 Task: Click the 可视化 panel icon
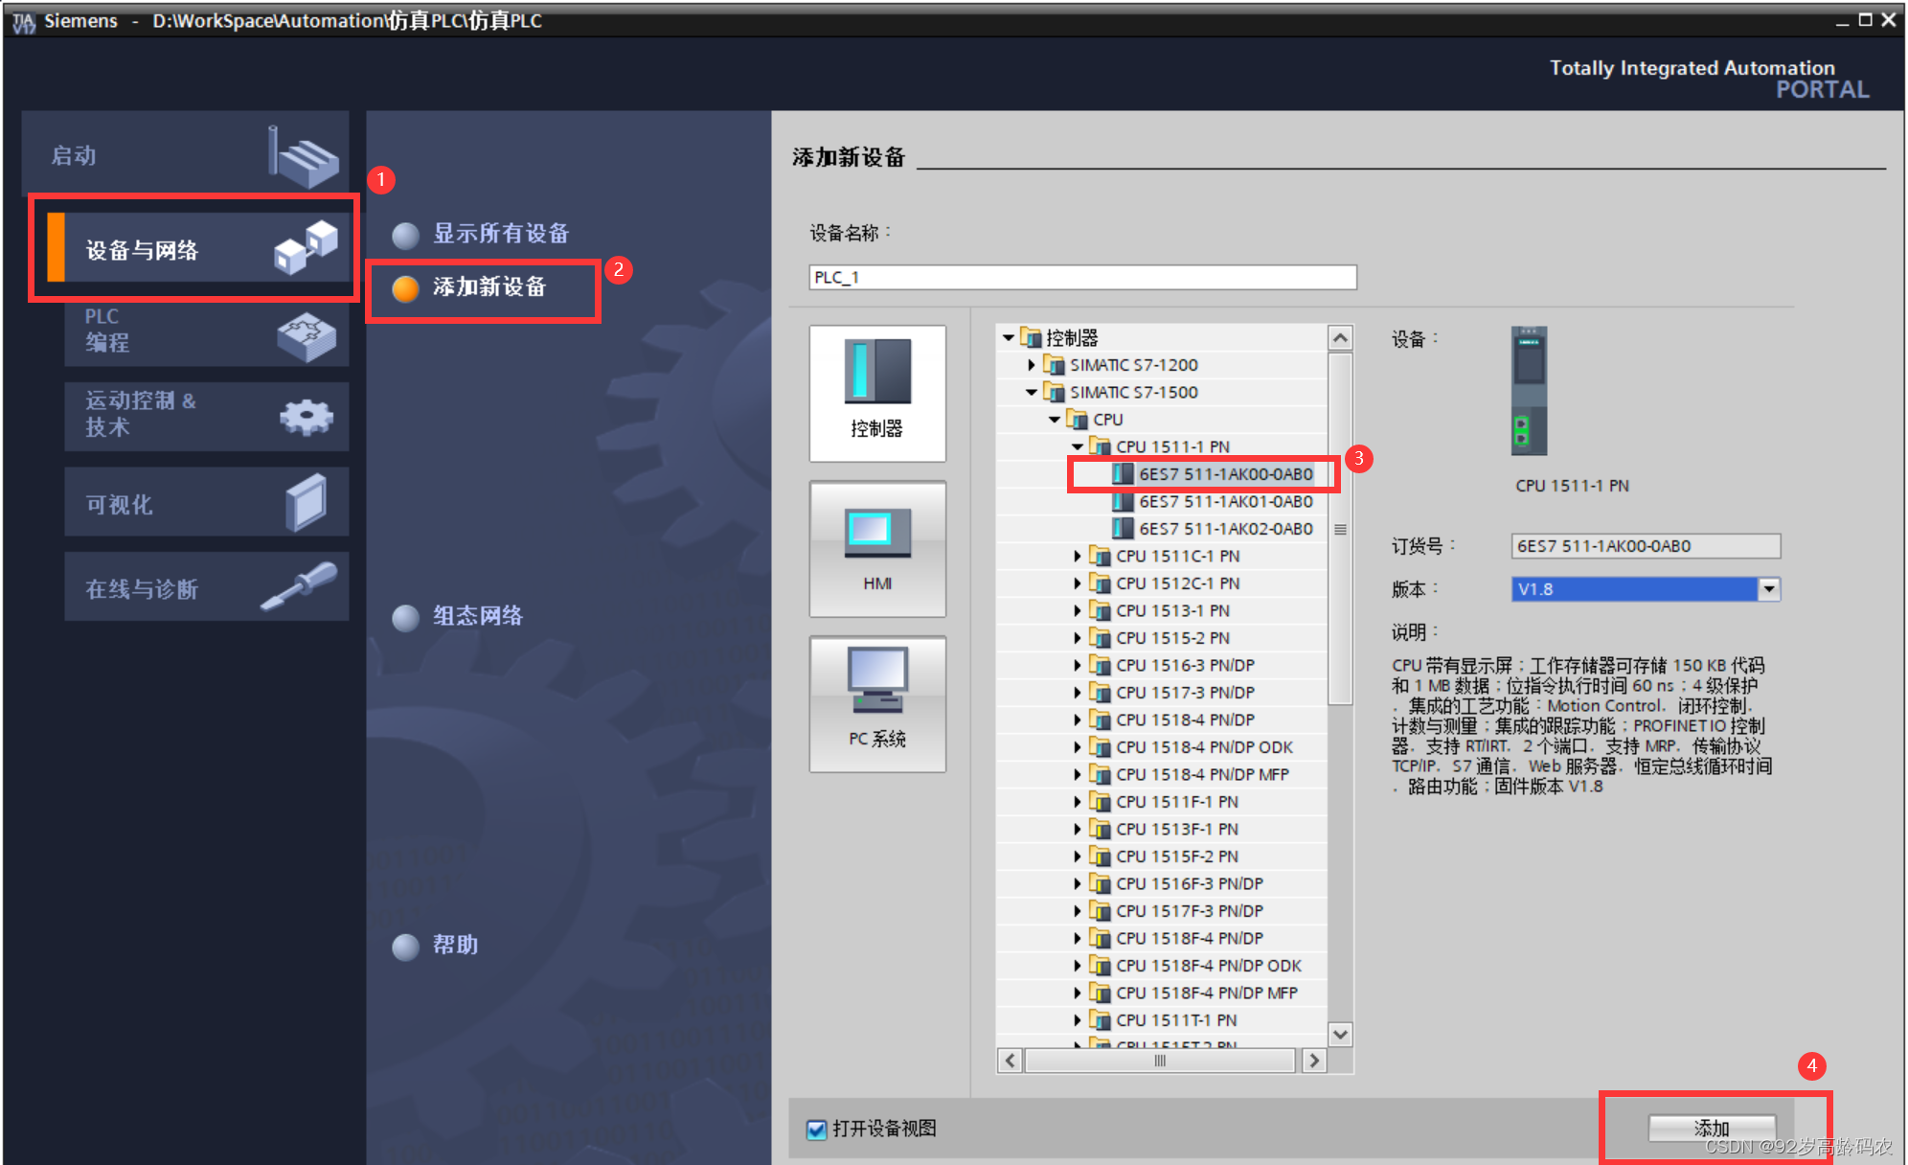click(307, 502)
